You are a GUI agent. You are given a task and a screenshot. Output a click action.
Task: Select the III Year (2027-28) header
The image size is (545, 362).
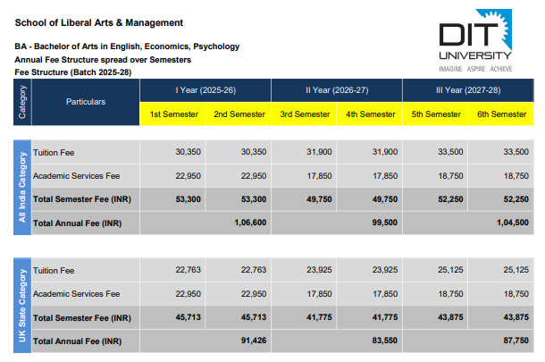point(468,90)
